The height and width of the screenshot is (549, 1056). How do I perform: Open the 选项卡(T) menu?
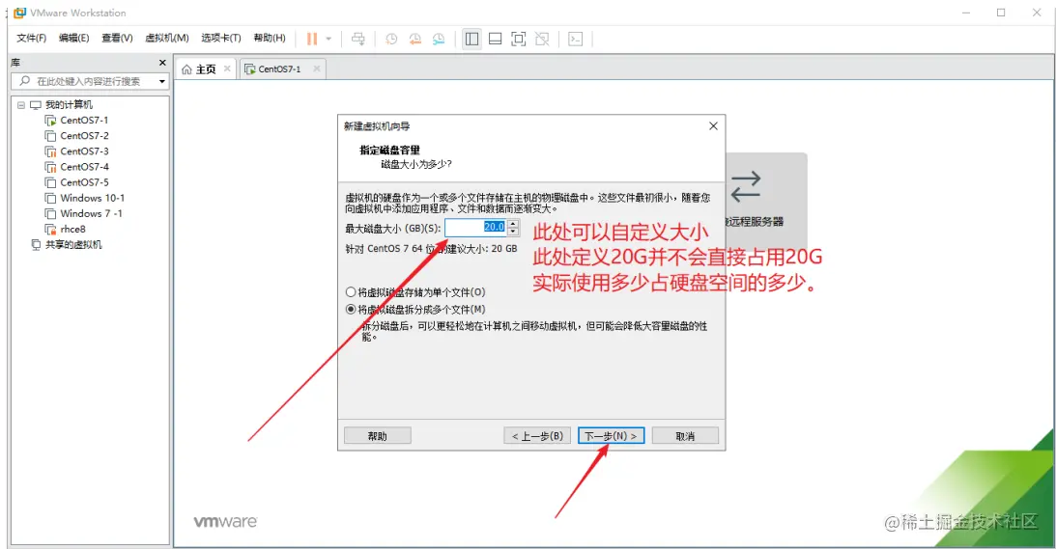coord(221,39)
